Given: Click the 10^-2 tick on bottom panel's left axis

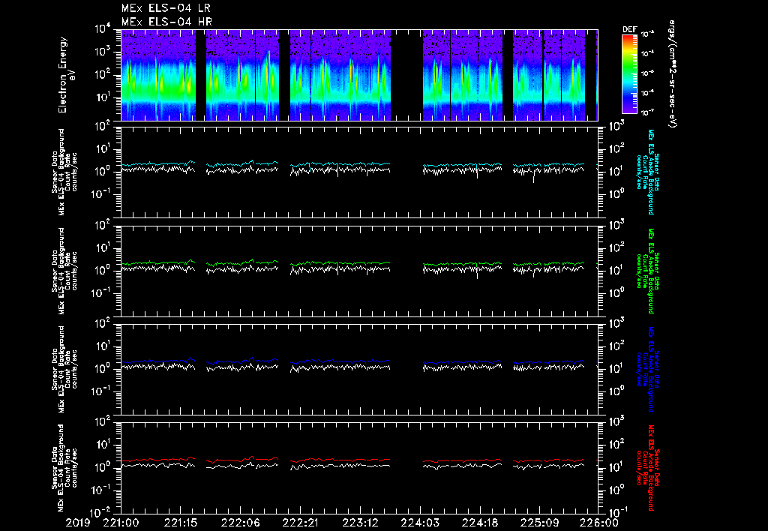Looking at the screenshot, I should pos(101,513).
